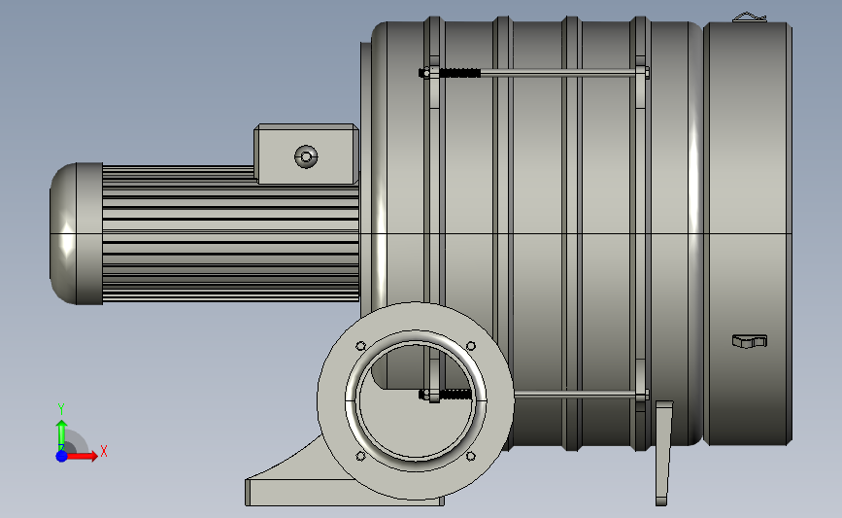Viewport: 842px width, 518px height.
Task: Select the top-right bolt hole on the outlet flange
Action: [x=471, y=346]
